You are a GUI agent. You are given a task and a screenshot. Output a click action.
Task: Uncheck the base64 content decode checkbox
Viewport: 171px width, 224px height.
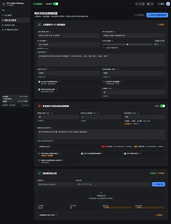[x=39, y=82]
